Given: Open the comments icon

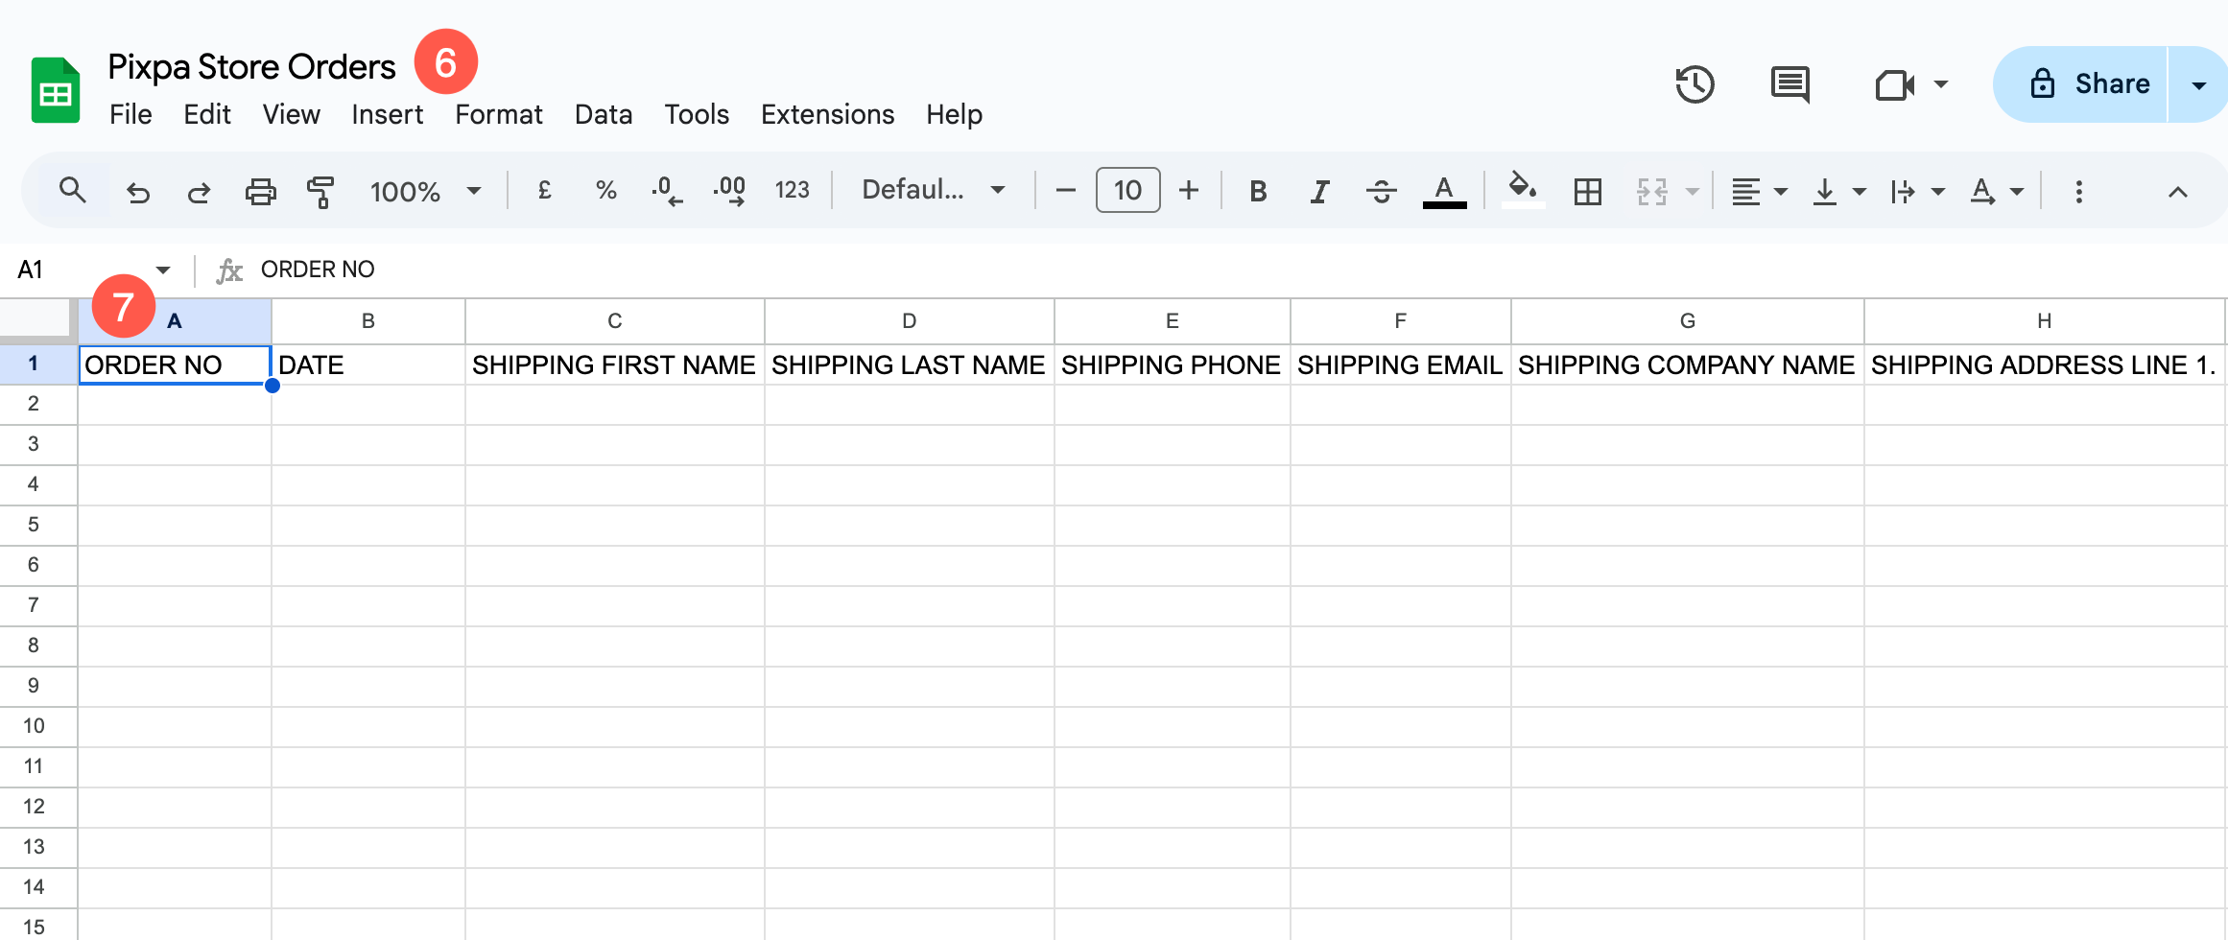Looking at the screenshot, I should tap(1790, 84).
